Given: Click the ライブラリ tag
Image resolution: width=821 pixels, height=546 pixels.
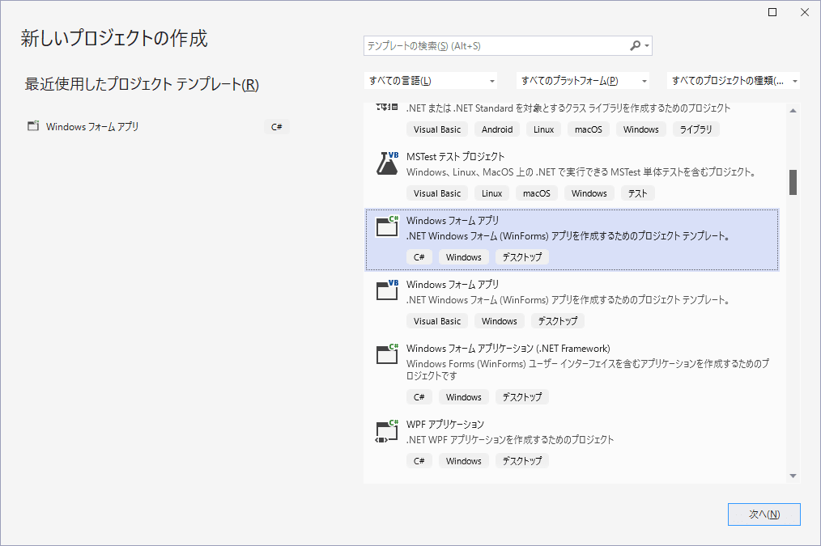Looking at the screenshot, I should [x=696, y=129].
